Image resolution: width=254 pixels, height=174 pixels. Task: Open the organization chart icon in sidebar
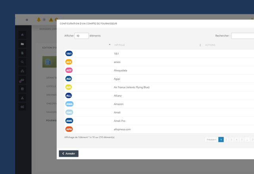coord(22,71)
